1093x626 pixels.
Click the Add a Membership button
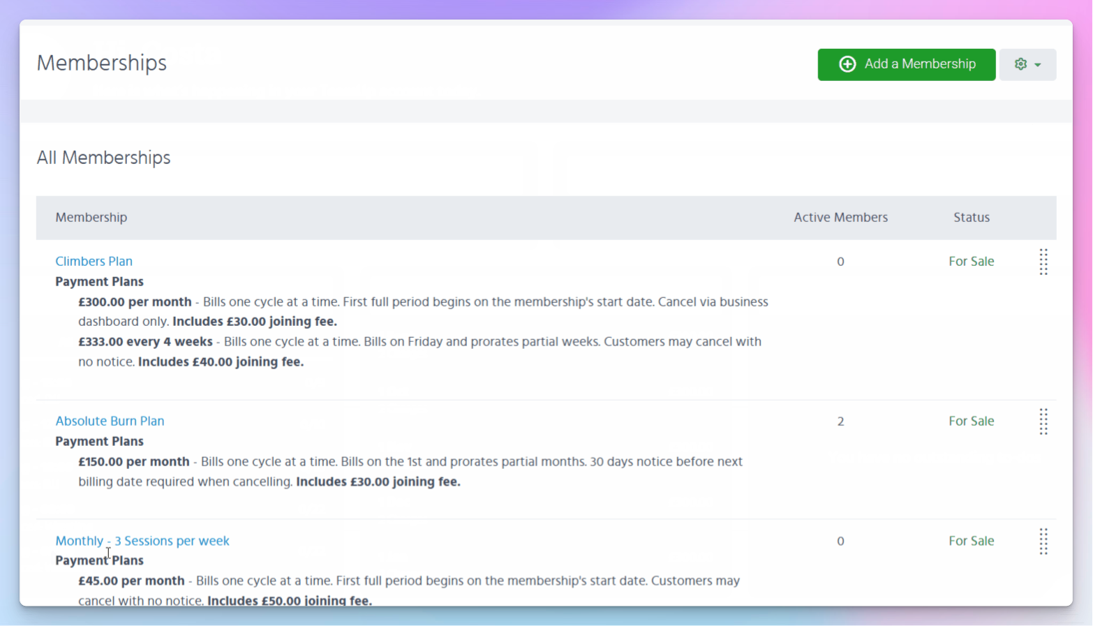click(x=906, y=64)
